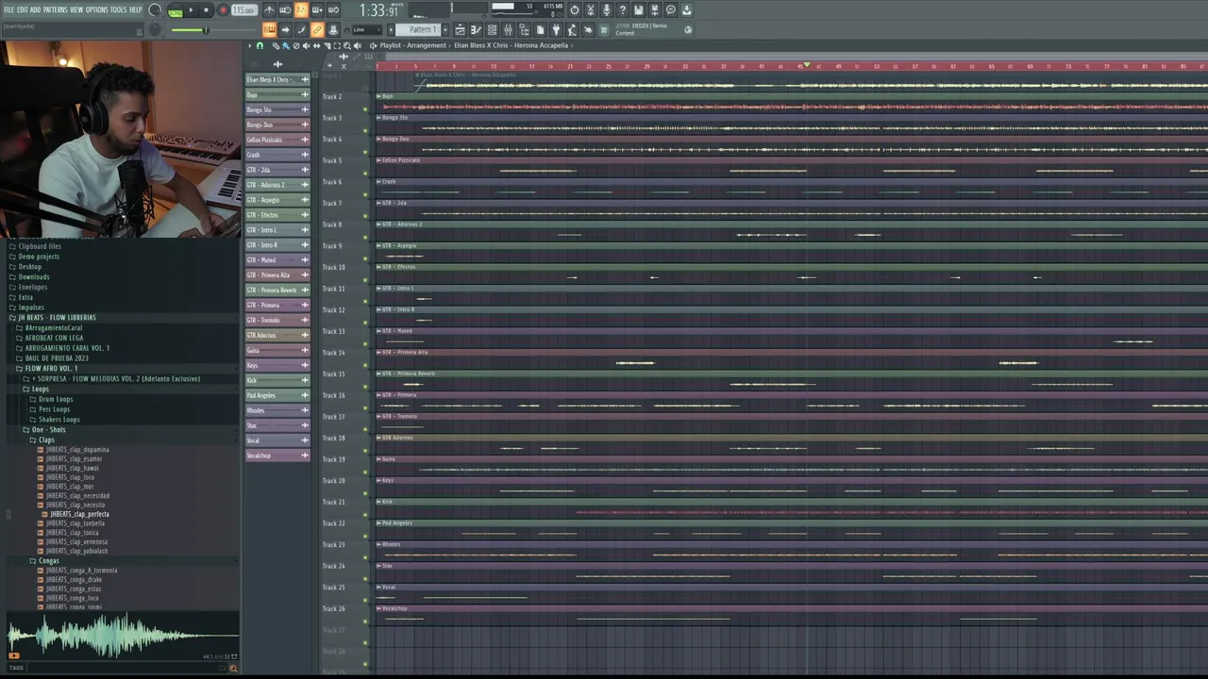
Task: Click the tempo 115.000 field
Action: (244, 10)
